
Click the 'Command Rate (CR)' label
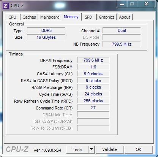pyautogui.click(x=54, y=108)
